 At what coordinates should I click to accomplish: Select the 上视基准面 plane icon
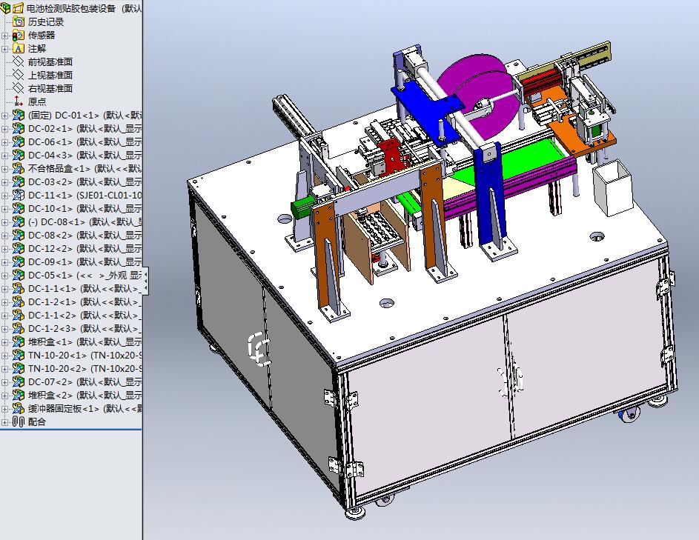tap(18, 75)
